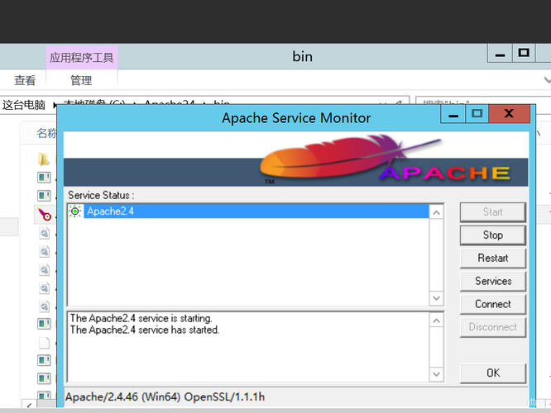The image size is (551, 413).
Task: Click down arrow of the log box scrollbar
Action: pos(437,374)
